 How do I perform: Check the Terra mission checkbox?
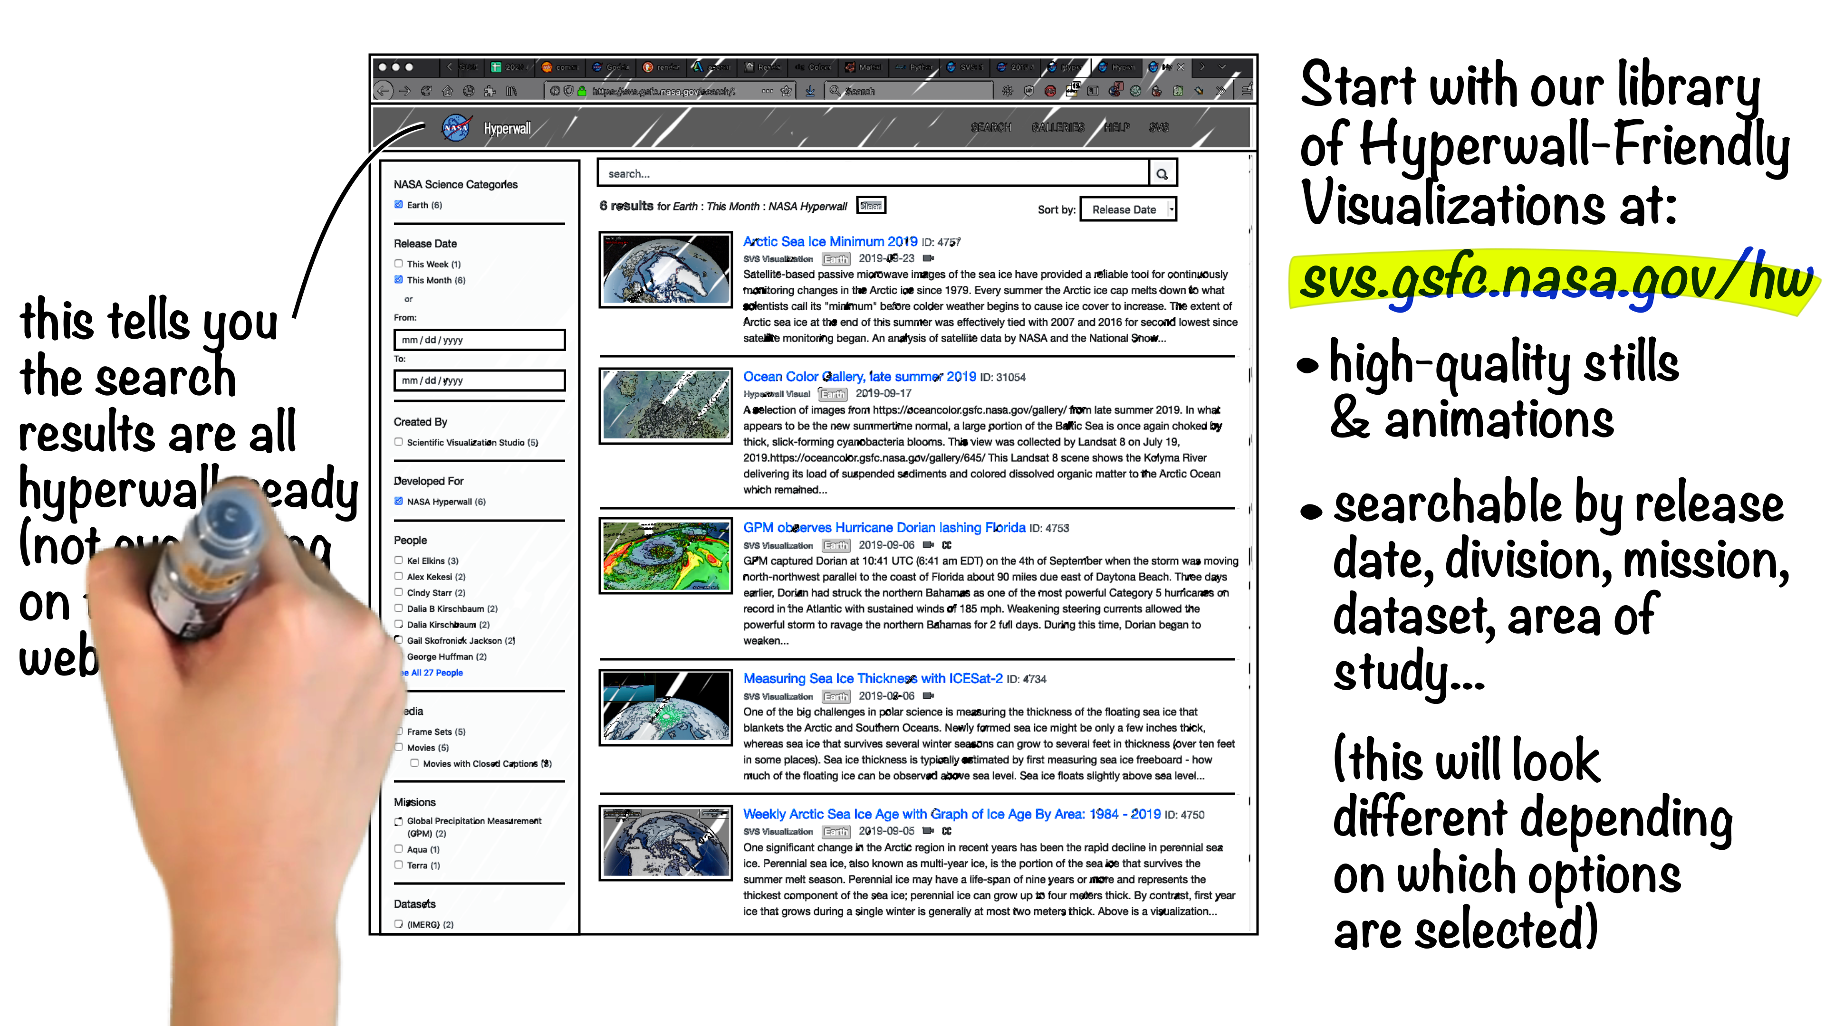(x=398, y=864)
